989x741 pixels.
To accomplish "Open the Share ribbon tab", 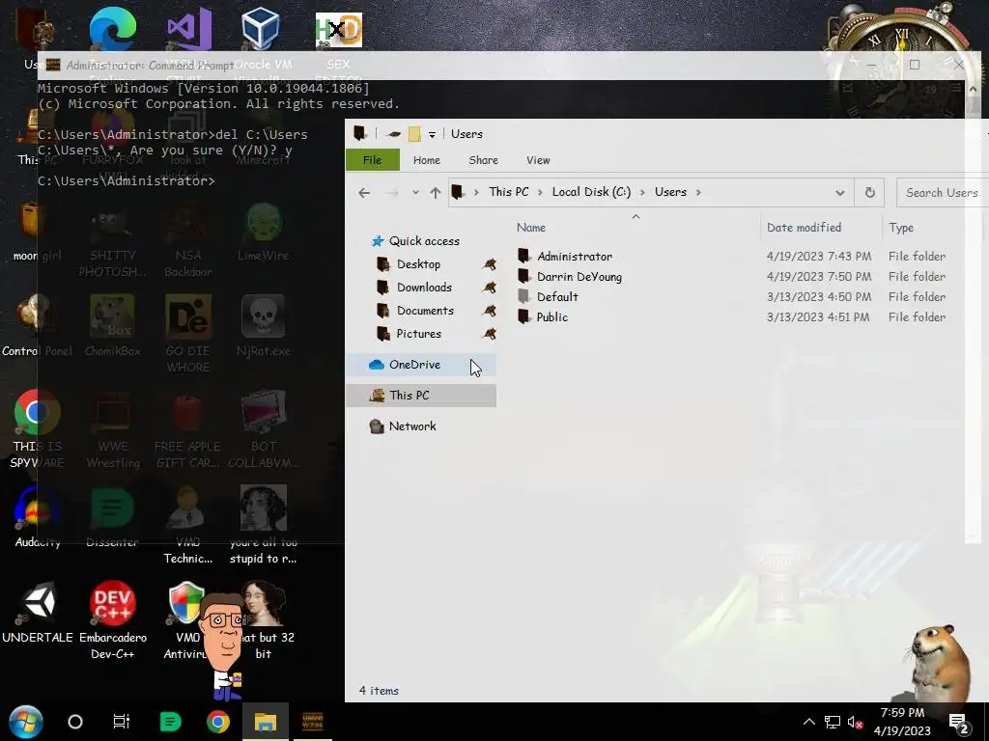I will point(483,160).
